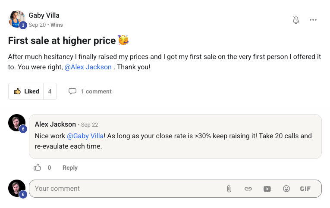Toggle the Liked button on the post
This screenshot has width=330, height=208.
[26, 91]
